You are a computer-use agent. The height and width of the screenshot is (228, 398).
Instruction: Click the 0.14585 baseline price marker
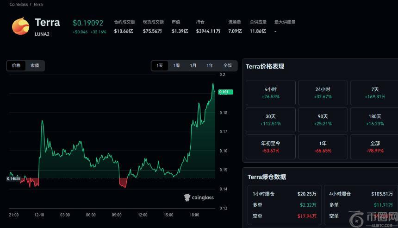tap(13, 178)
